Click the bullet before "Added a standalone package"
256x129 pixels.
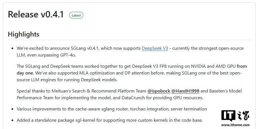[x=12, y=120]
